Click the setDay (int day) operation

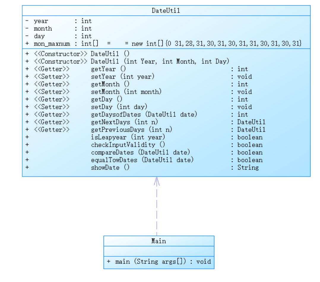[x=139, y=107]
